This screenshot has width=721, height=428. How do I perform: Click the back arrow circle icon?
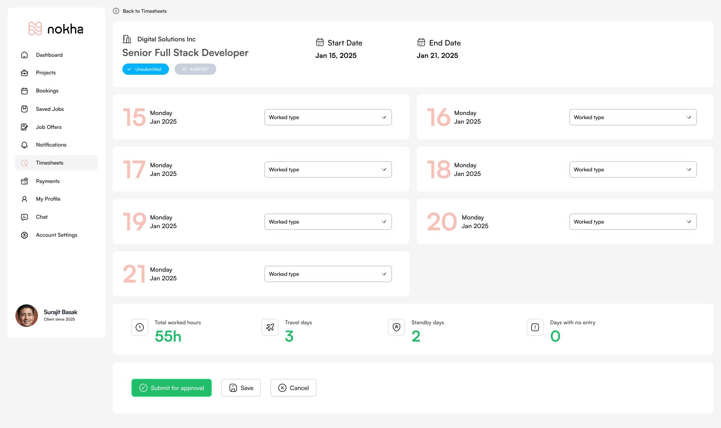(116, 11)
